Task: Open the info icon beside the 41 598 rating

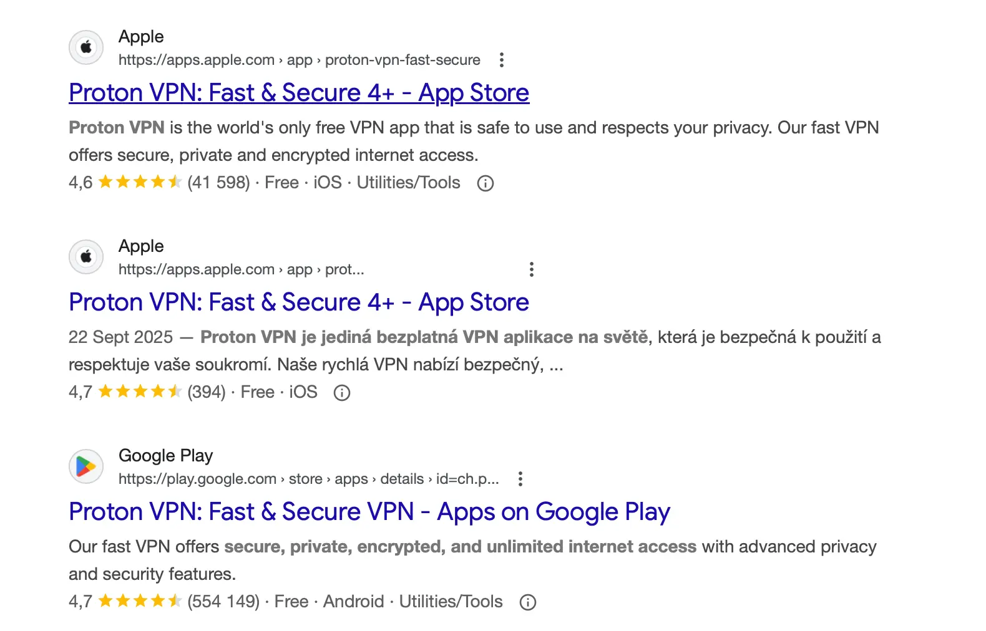Action: click(486, 183)
